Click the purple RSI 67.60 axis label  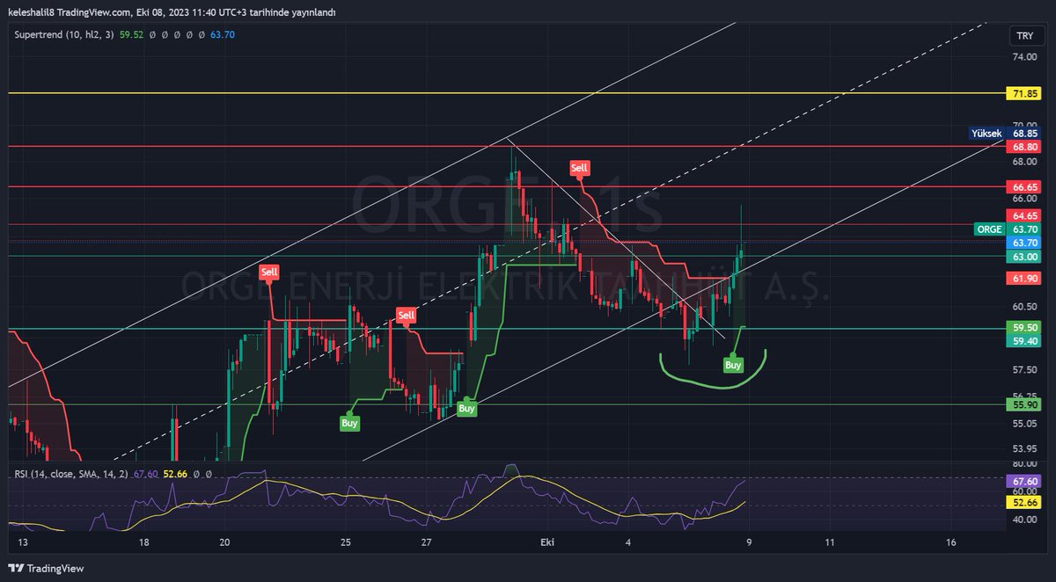pyautogui.click(x=1024, y=481)
